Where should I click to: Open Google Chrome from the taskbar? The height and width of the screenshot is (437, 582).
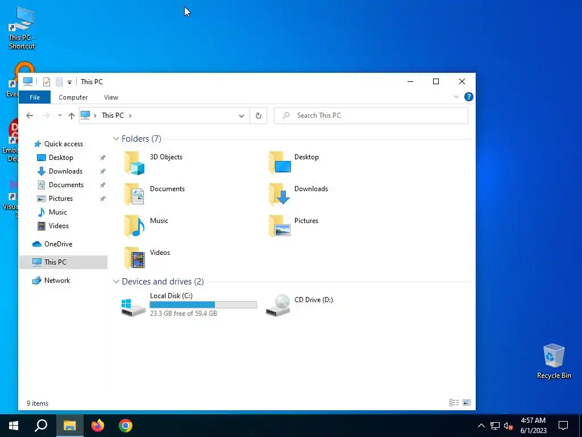click(126, 426)
